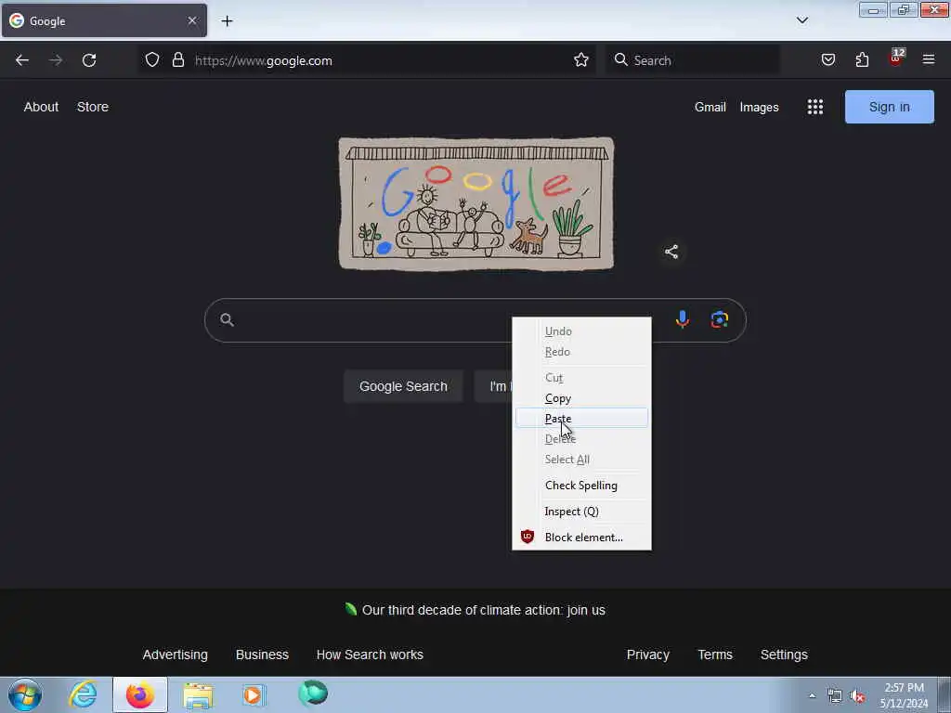The height and width of the screenshot is (713, 951).
Task: Open the Gmail link
Action: pyautogui.click(x=710, y=108)
